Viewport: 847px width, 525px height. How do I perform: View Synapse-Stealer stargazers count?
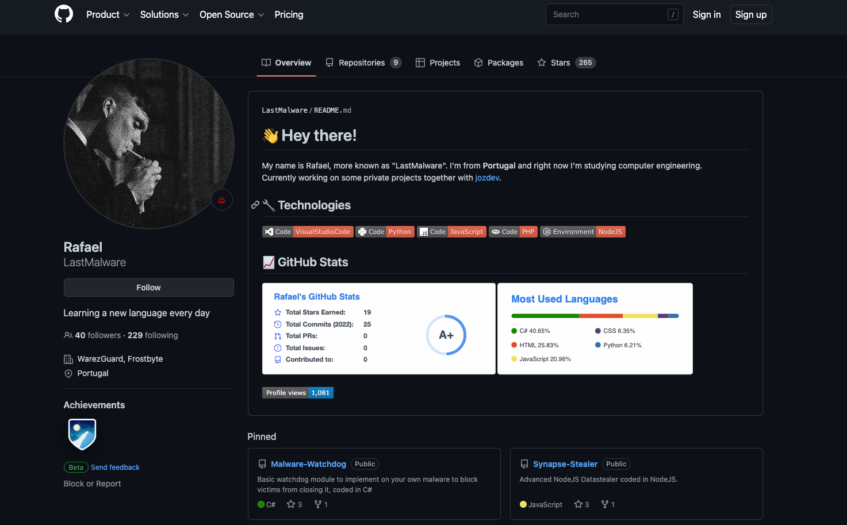(x=581, y=504)
